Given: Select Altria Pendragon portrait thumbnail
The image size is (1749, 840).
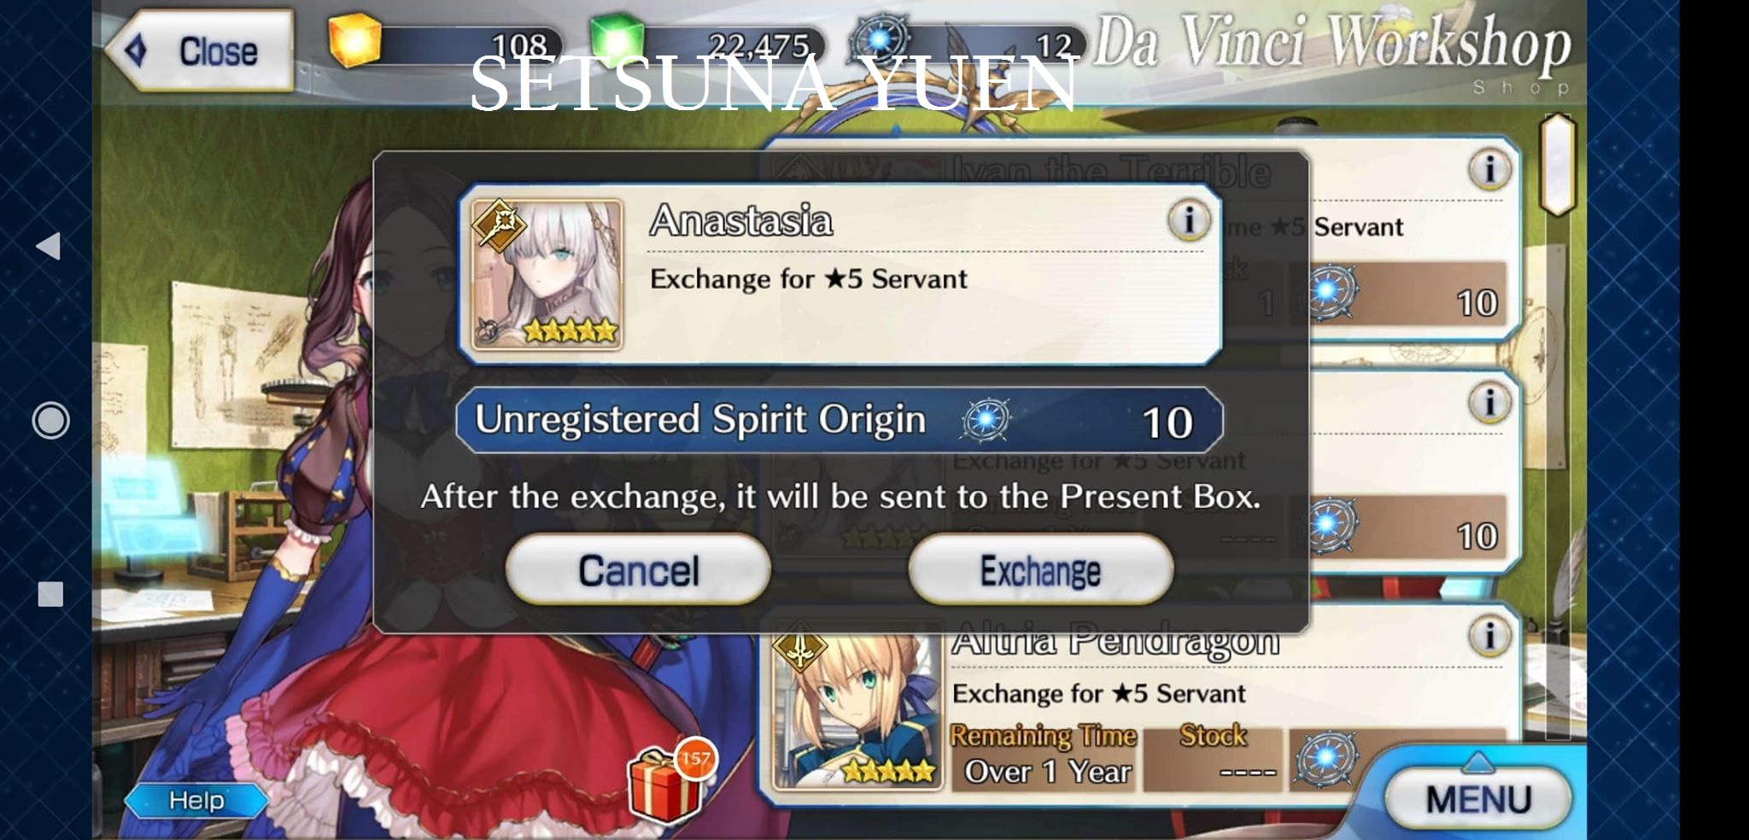Looking at the screenshot, I should (x=857, y=709).
